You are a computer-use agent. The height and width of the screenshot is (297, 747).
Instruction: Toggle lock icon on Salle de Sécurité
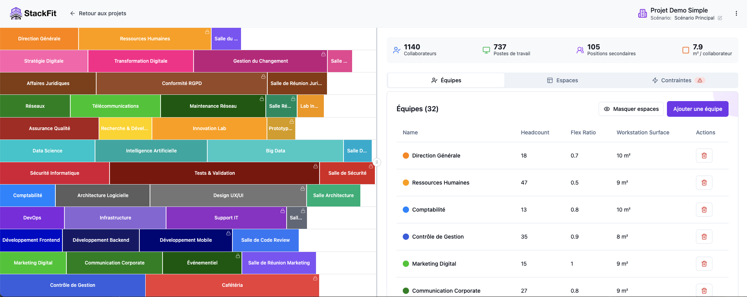tap(371, 166)
